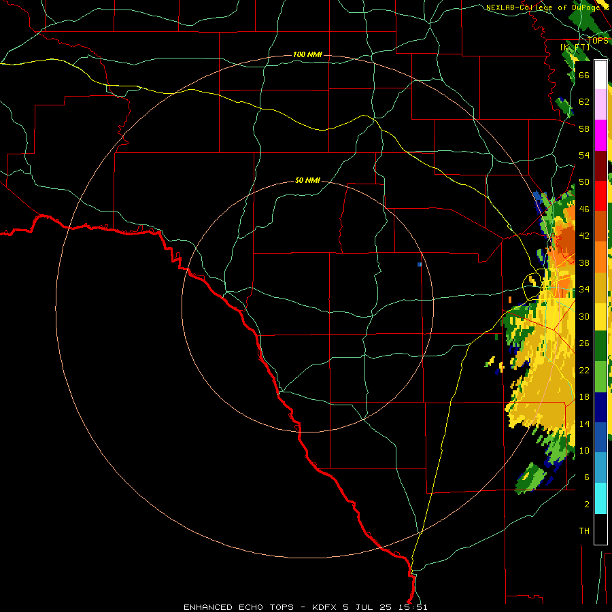Click the "TOPS" legend title

click(598, 40)
